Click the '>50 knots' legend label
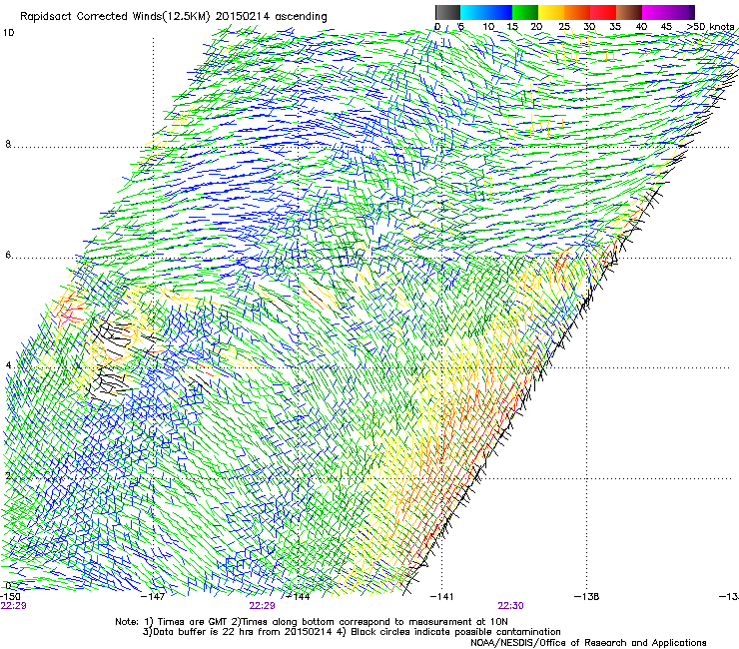The image size is (739, 649). pyautogui.click(x=711, y=27)
